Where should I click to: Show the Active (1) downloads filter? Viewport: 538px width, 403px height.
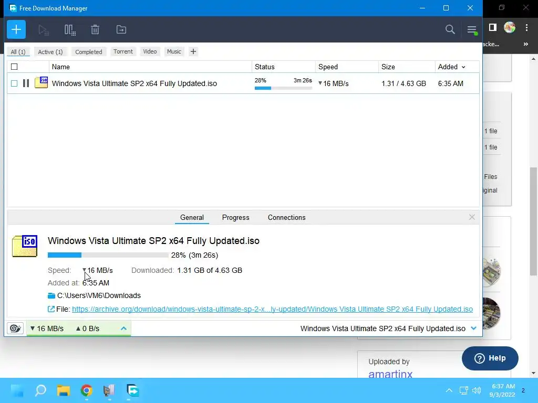coord(50,52)
